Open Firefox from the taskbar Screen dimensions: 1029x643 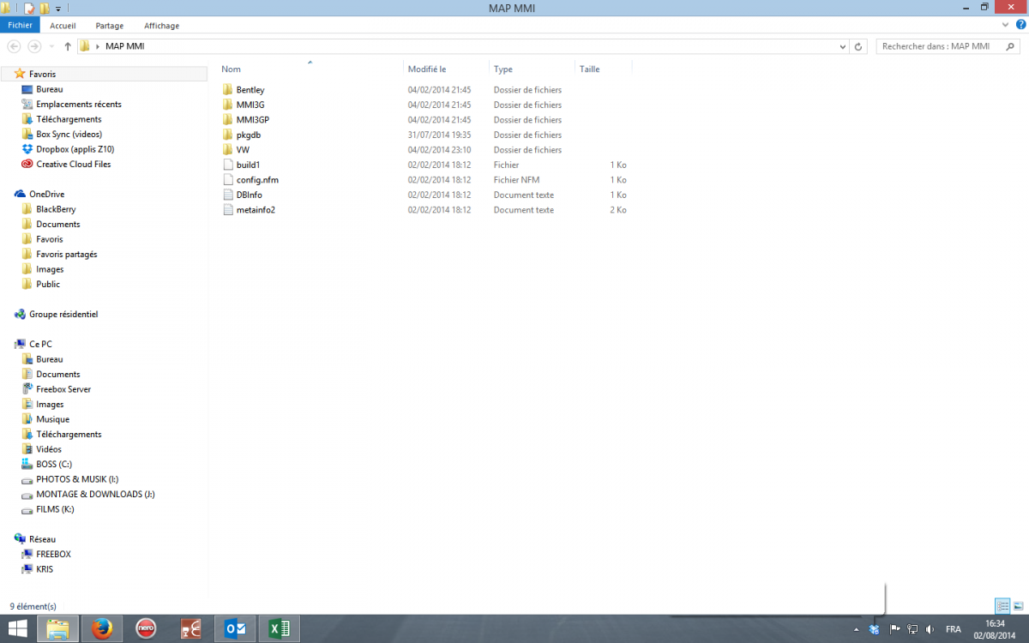tap(101, 629)
